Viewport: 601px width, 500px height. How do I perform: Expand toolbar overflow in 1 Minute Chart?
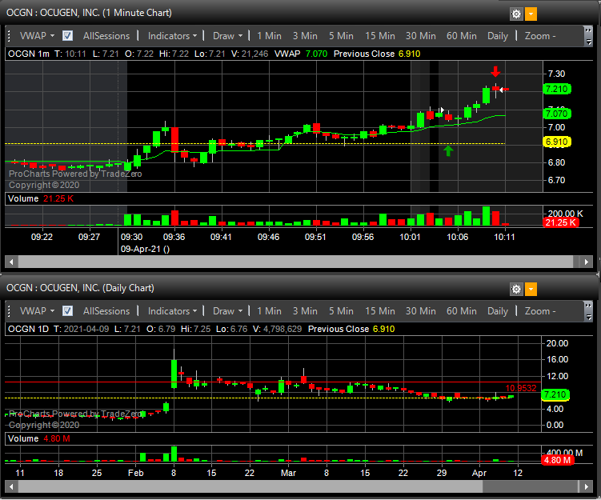coord(588,36)
